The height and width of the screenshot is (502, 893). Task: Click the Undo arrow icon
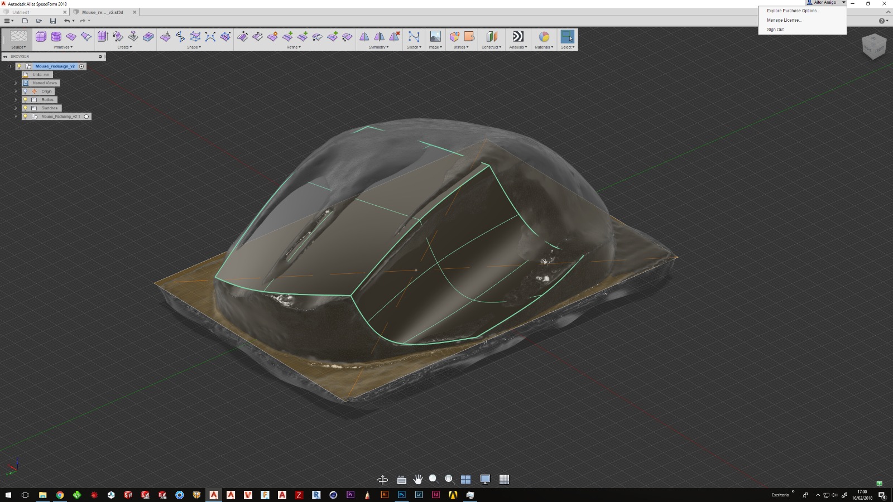(x=67, y=21)
